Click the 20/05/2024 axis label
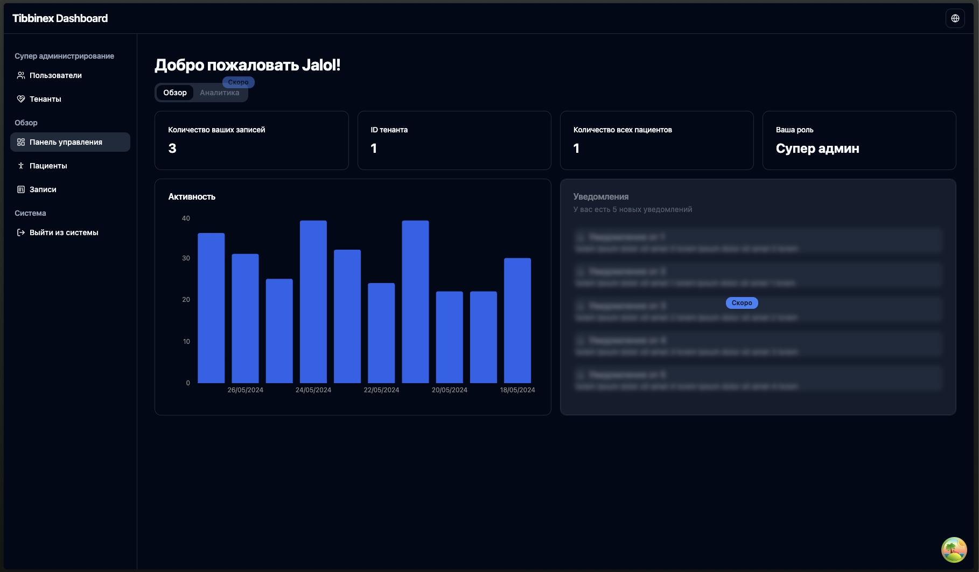Screen dimensions: 979x572 click(x=450, y=390)
